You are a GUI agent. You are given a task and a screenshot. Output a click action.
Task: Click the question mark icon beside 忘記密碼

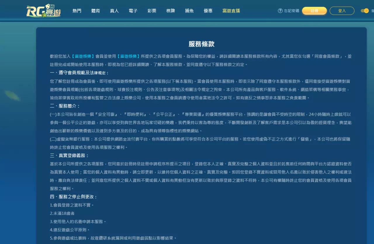pos(280,11)
